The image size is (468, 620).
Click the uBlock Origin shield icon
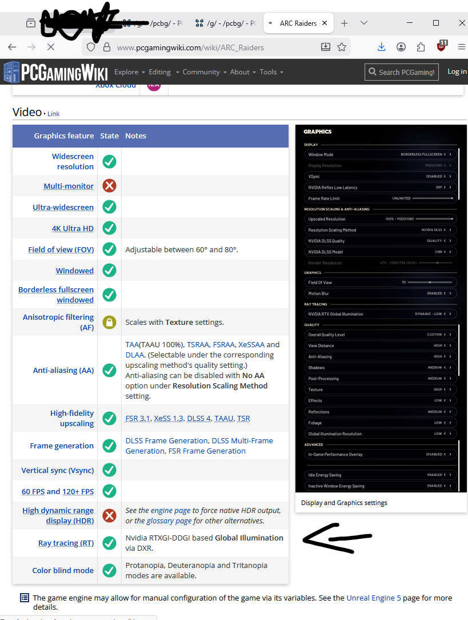pyautogui.click(x=442, y=47)
